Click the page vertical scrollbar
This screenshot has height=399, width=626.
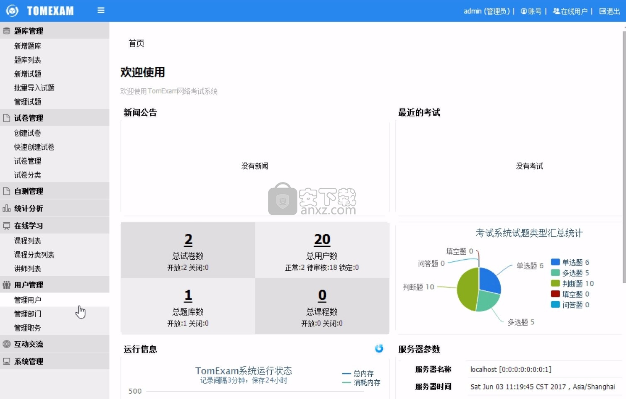[x=624, y=157]
